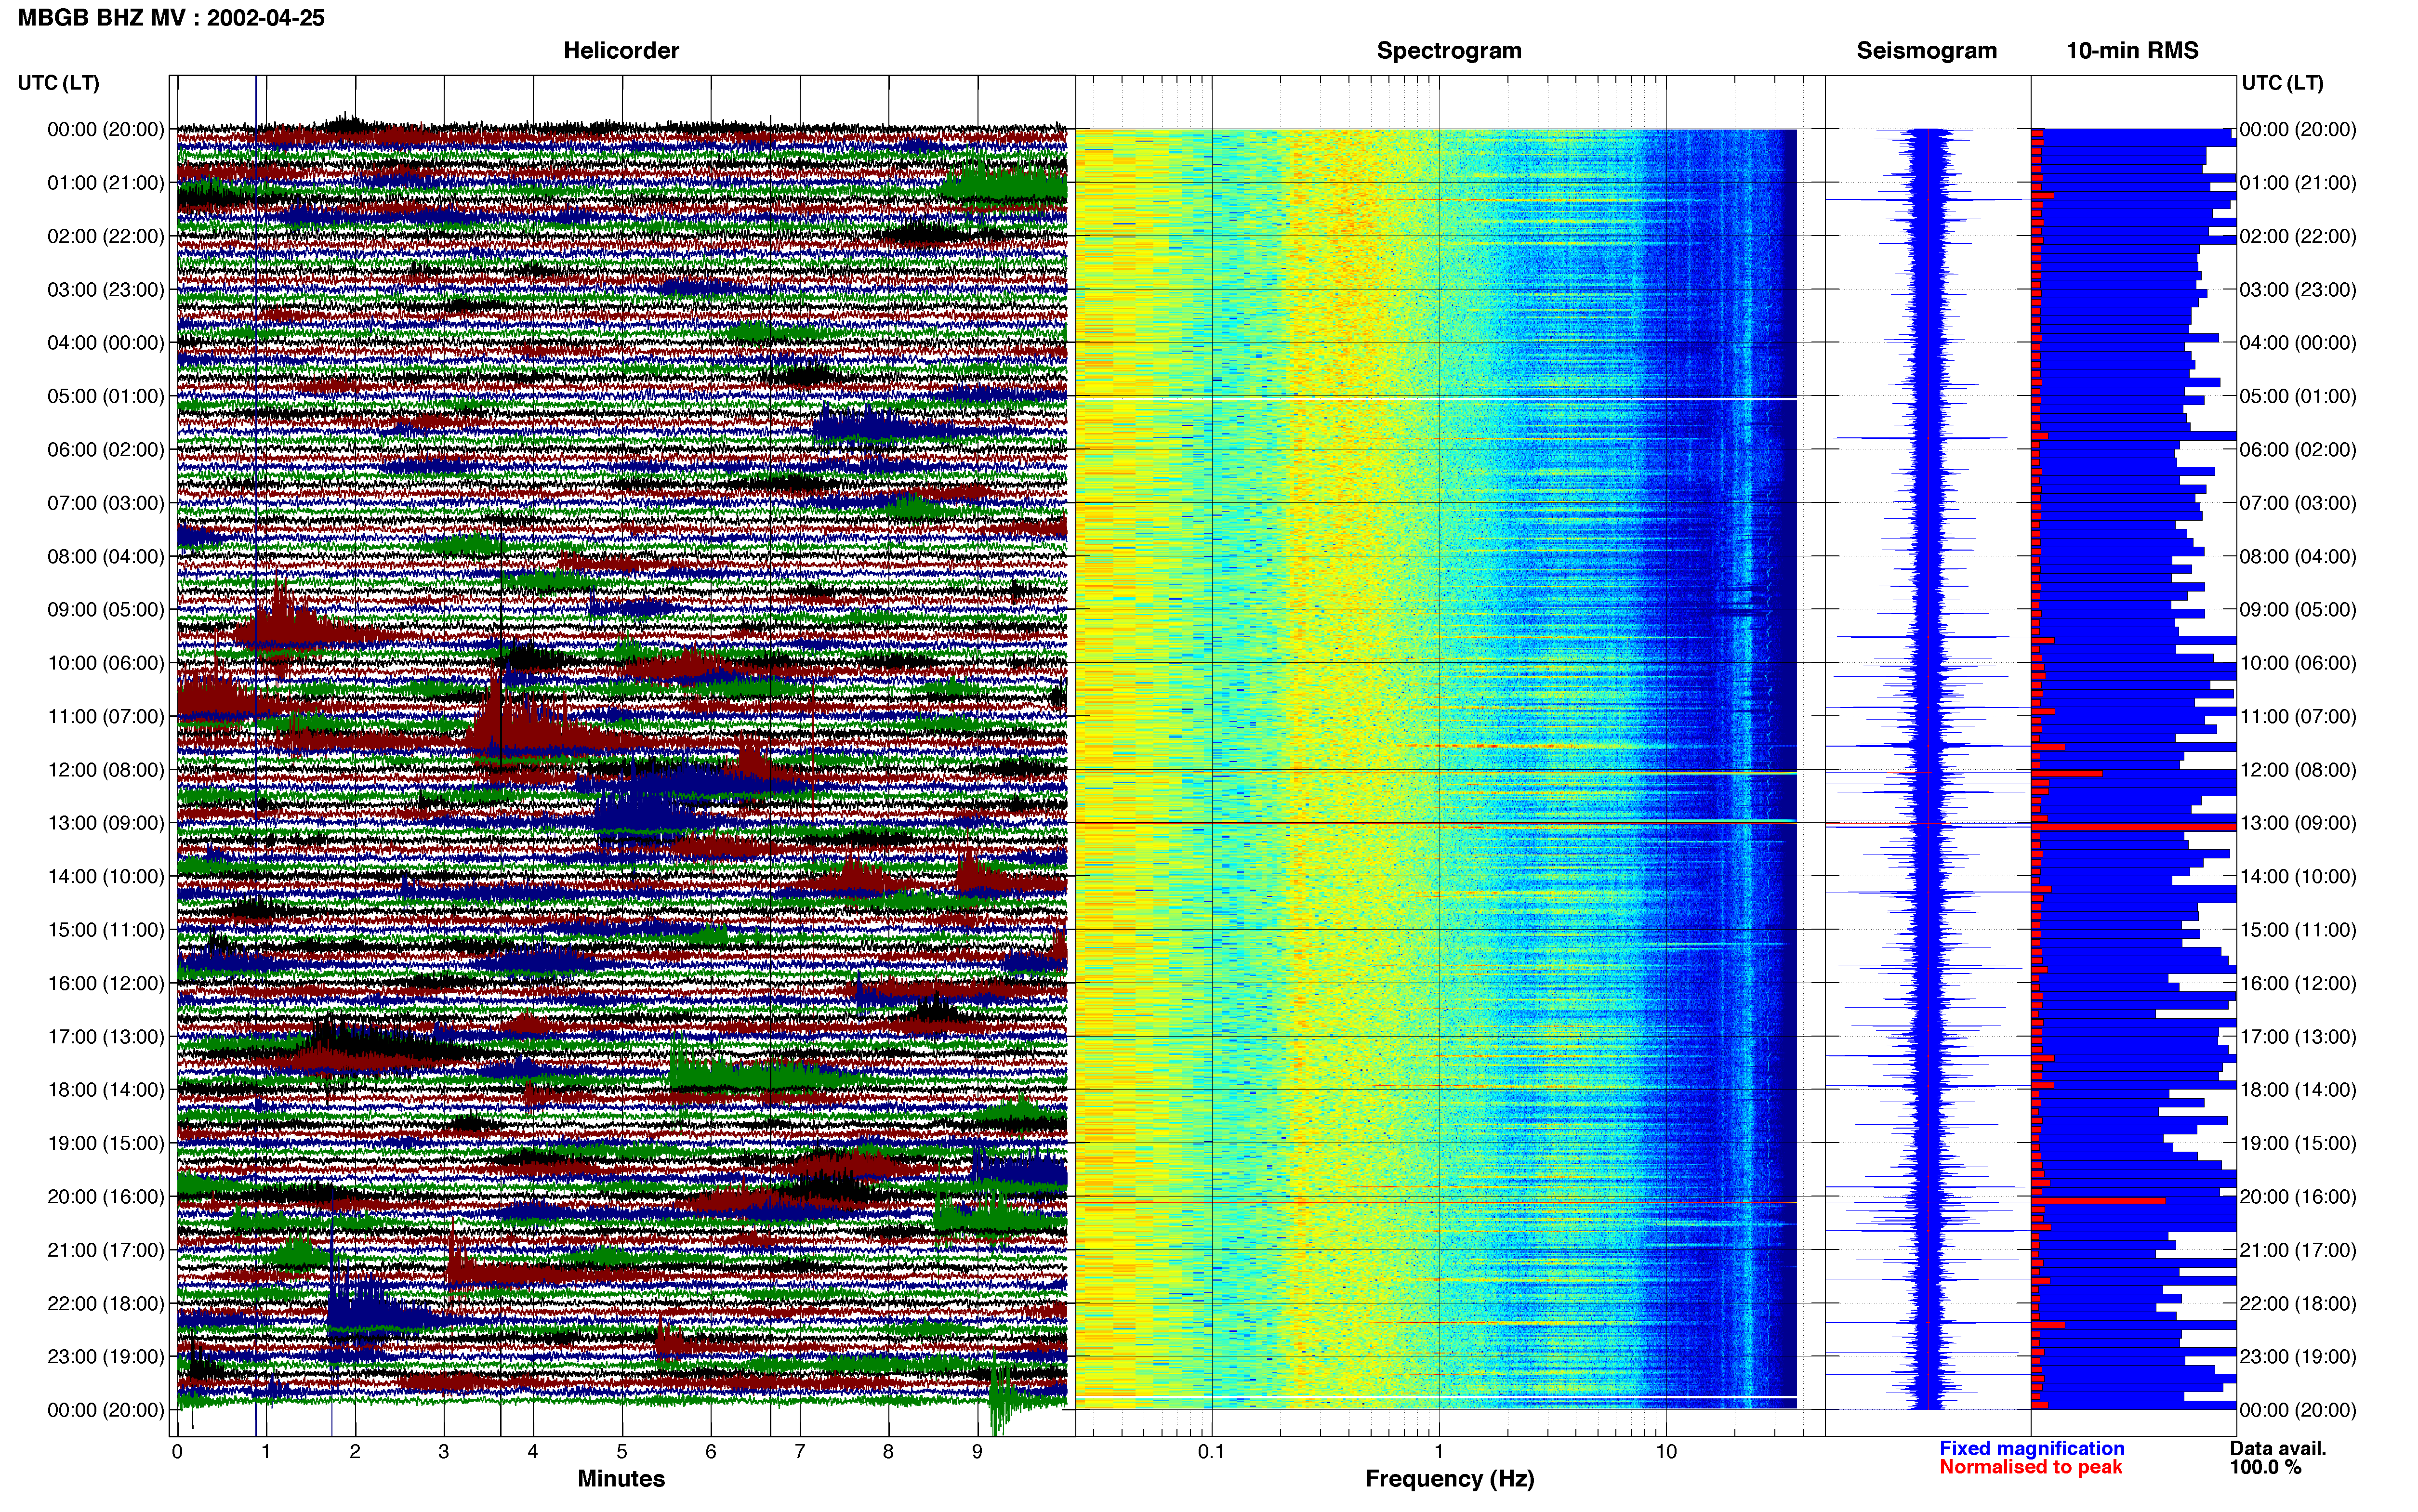
Task: Click right-axis time label "16:00 (12:00)"
Action: click(2298, 983)
